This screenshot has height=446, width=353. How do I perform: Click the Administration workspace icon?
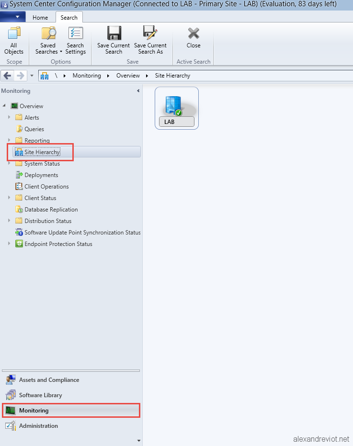[11, 426]
